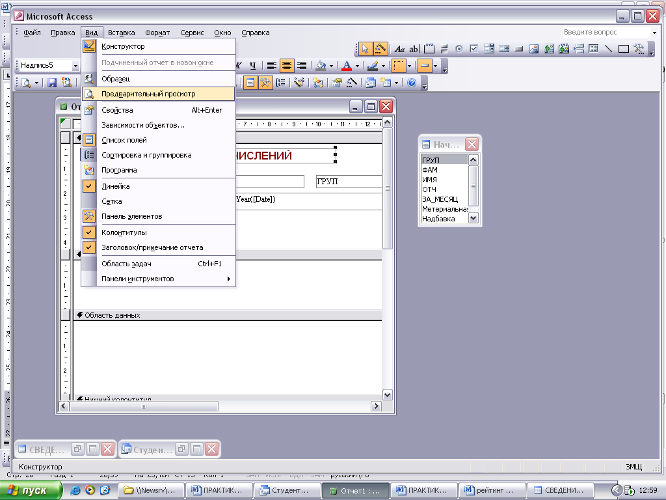Screen dimensions: 666x500
Task: Expand New Object button dropdown arrow
Action: pyautogui.click(x=396, y=83)
